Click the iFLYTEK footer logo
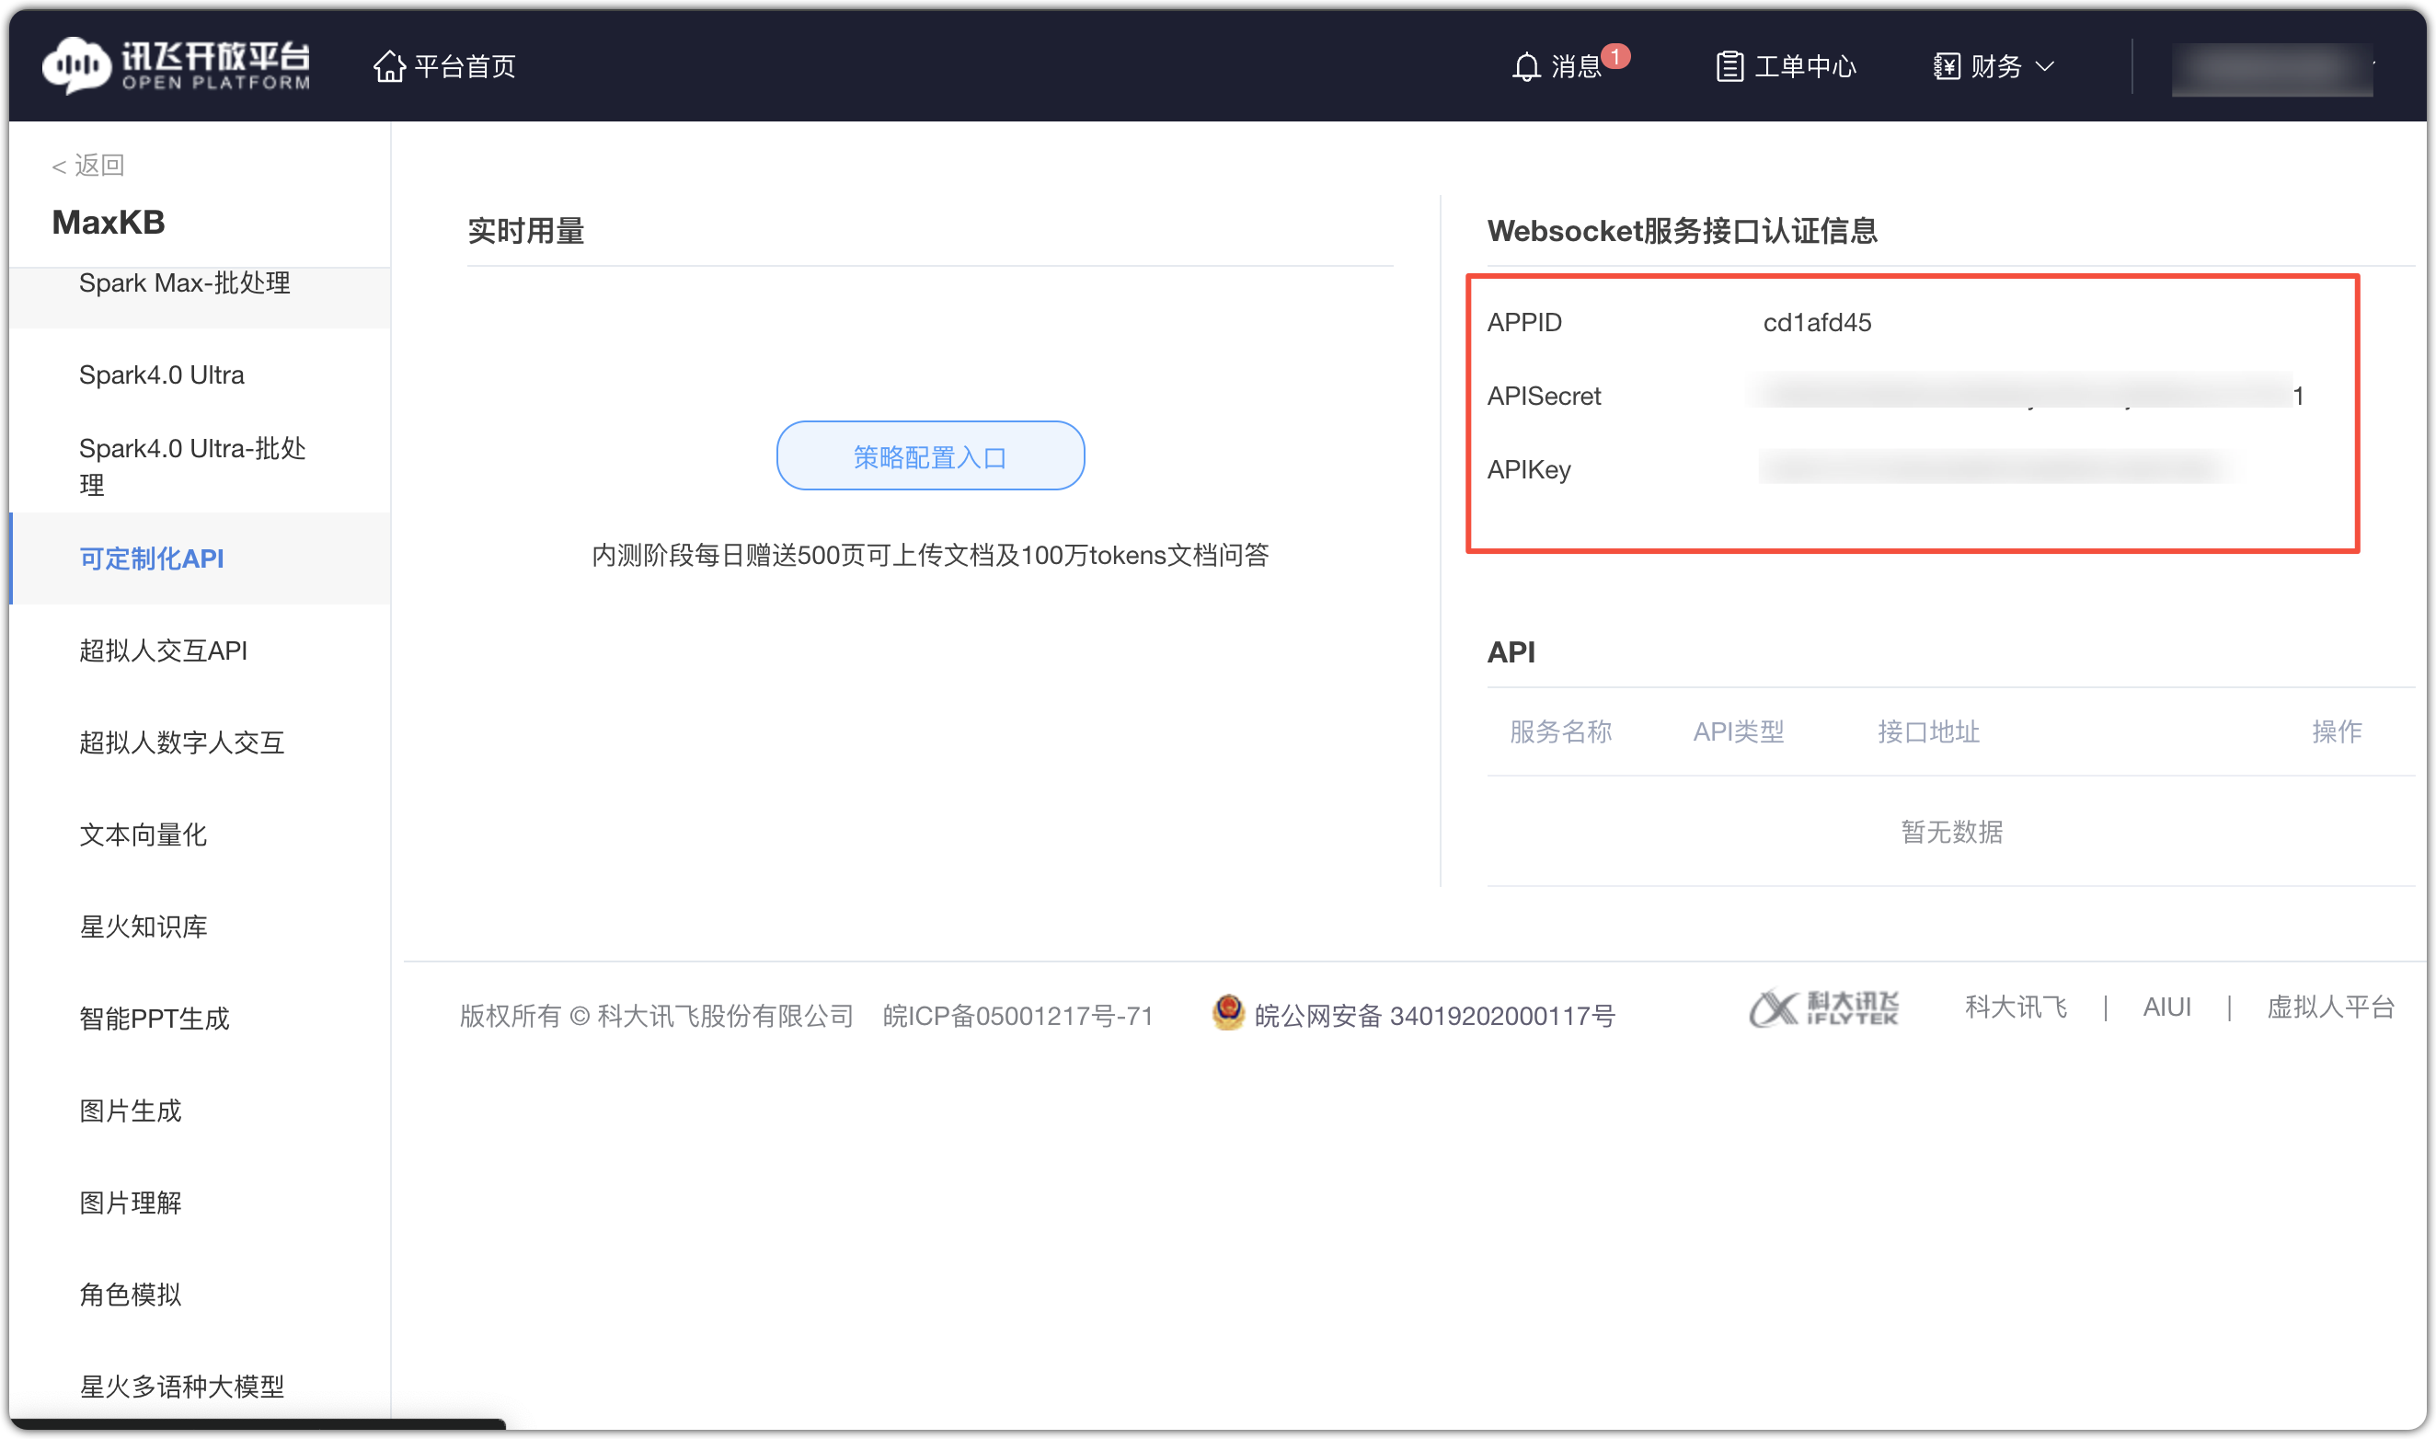This screenshot has width=2436, height=1439. click(1822, 1009)
